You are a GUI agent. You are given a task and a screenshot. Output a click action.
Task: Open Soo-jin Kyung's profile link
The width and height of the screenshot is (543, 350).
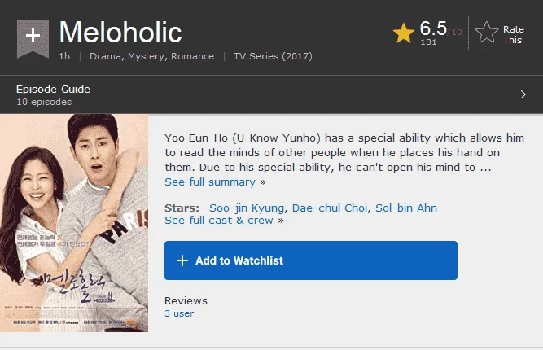pos(247,208)
